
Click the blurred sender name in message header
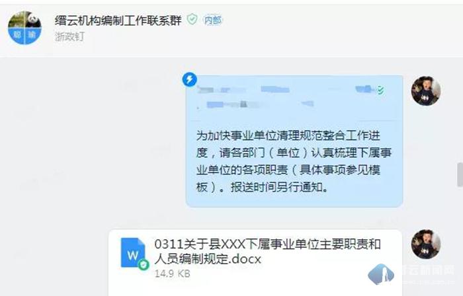243,89
